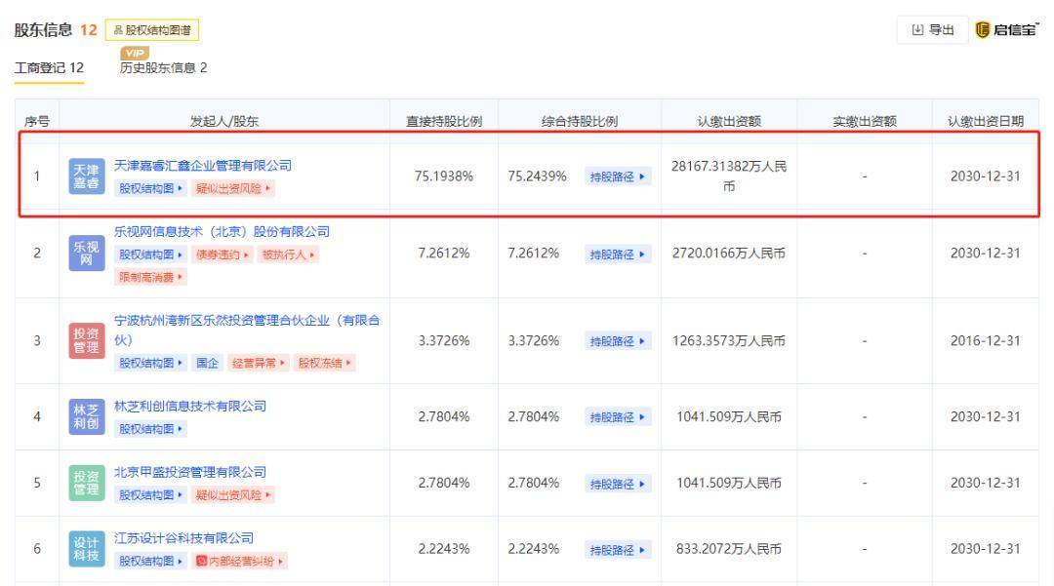Open the 启信宝 logo

click(1006, 30)
